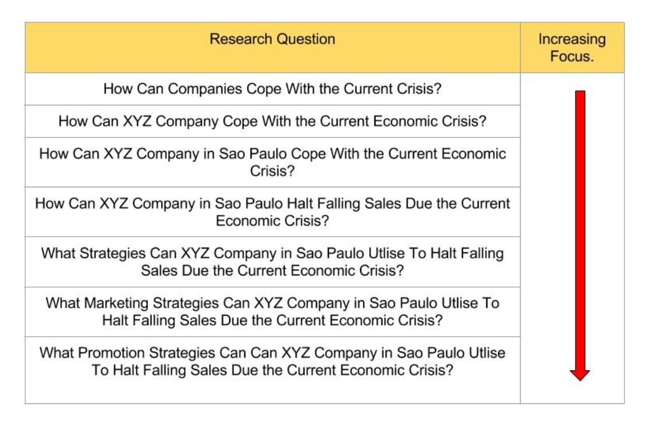The width and height of the screenshot is (652, 436).
Task: Click the Increasing Focus header cell
Action: [572, 48]
